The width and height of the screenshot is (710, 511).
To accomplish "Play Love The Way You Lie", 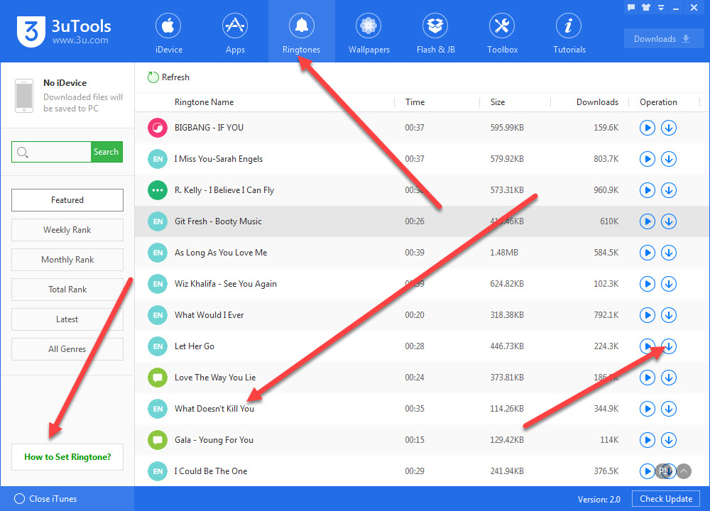I will coord(648,378).
